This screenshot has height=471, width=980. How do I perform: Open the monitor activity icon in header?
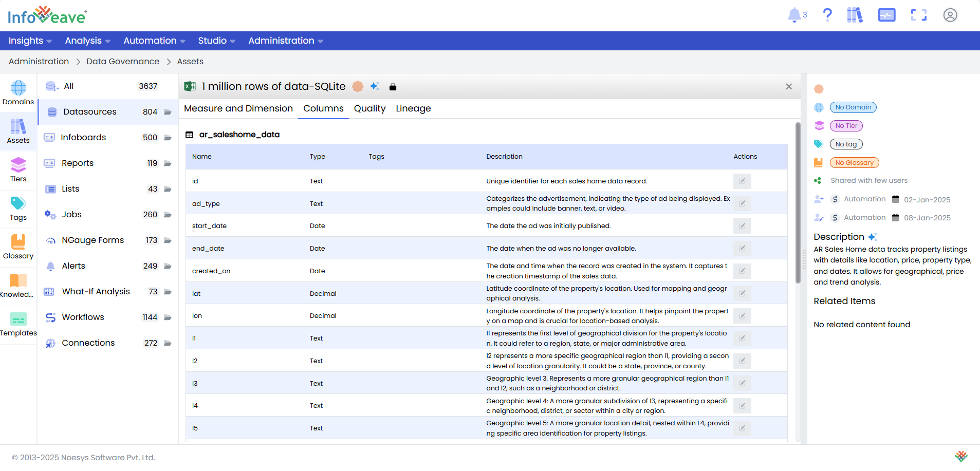pyautogui.click(x=886, y=15)
